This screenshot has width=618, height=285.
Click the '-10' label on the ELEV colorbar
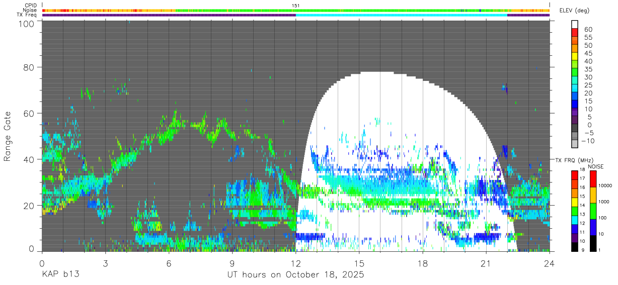[x=587, y=141]
